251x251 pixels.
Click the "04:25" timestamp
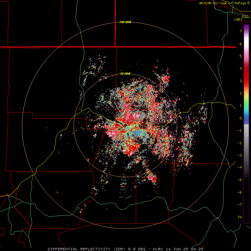tap(197, 249)
